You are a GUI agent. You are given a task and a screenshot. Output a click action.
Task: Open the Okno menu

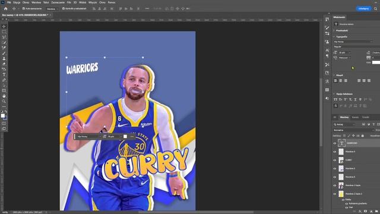[x=102, y=2]
